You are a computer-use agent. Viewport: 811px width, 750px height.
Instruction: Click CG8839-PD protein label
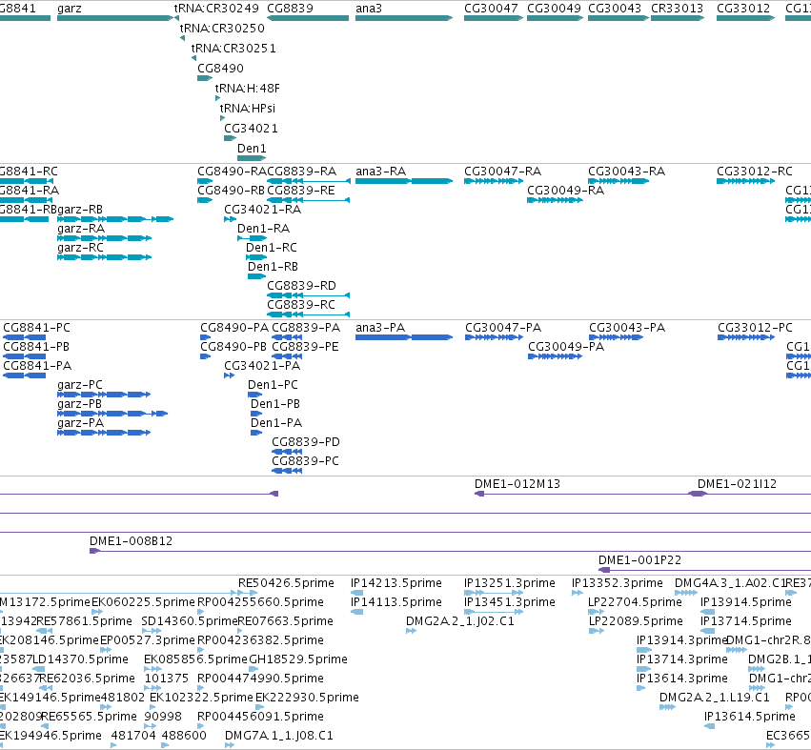[x=306, y=442]
